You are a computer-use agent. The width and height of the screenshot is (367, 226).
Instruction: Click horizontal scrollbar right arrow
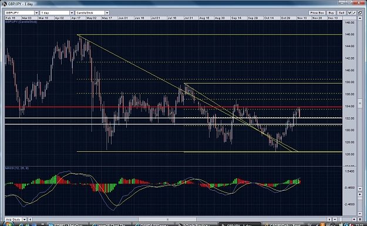click(329, 219)
